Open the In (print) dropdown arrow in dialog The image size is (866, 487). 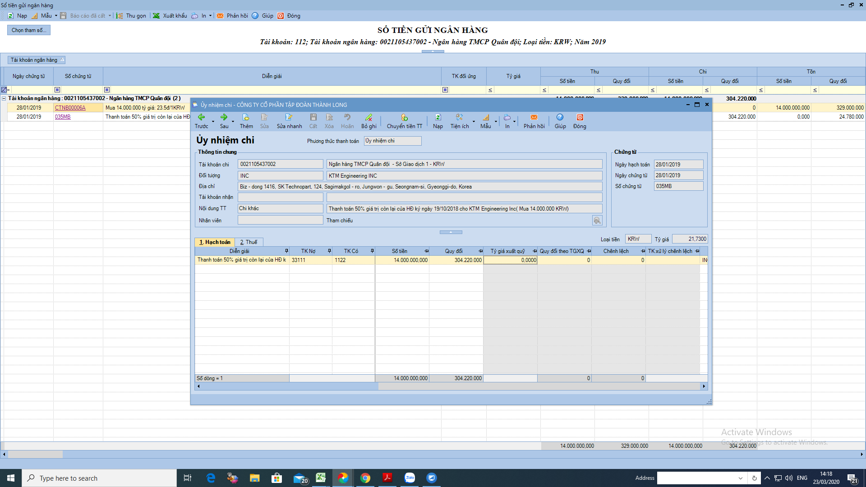(x=514, y=121)
